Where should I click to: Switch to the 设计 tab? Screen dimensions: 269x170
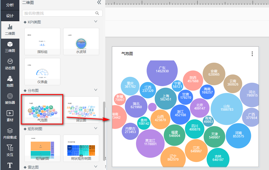[x=10, y=16]
